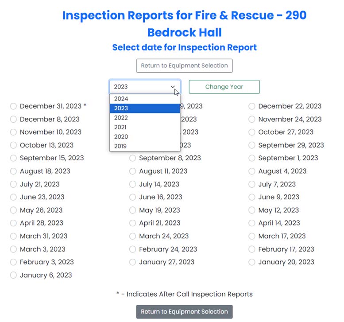
Task: Select the June 23, 2023 radio button
Action: tap(13, 197)
